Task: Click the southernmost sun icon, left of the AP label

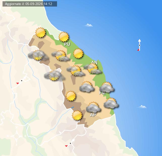Action: click(77, 115)
